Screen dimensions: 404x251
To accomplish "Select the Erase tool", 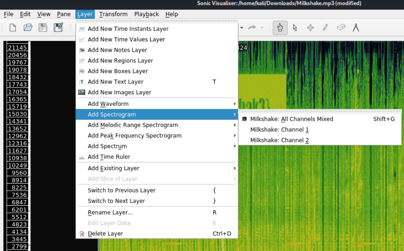I will [341, 28].
